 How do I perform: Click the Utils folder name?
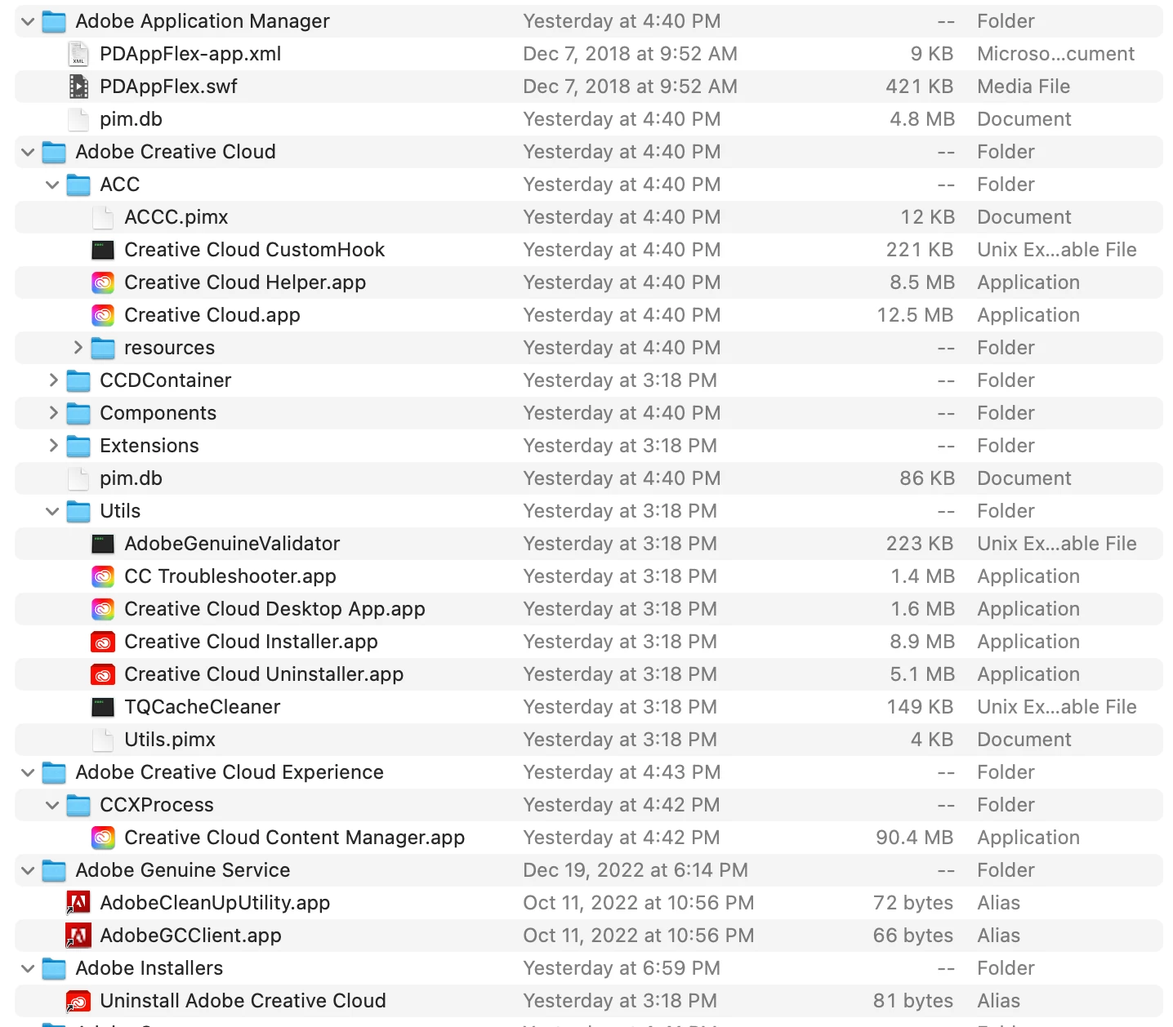tap(120, 511)
